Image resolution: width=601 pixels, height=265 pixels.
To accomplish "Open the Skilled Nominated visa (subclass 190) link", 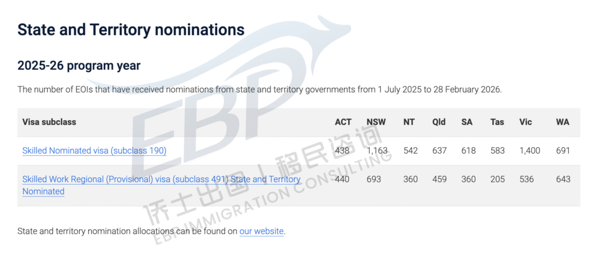I will click(94, 151).
